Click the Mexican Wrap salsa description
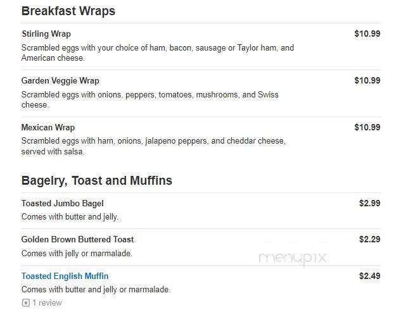Screen dimensions: 406x310 [153, 146]
